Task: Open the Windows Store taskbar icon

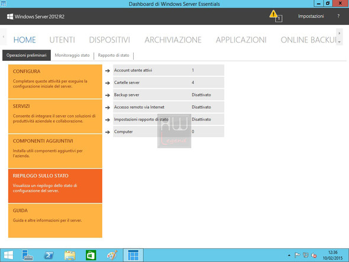Action: point(91,255)
